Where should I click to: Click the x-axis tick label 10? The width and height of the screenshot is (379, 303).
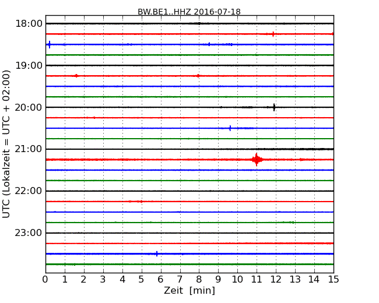[237, 280]
